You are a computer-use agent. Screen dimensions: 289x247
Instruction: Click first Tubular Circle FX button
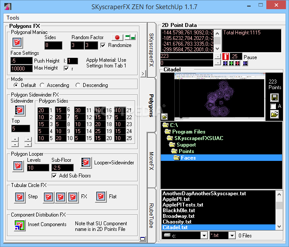click(48, 197)
